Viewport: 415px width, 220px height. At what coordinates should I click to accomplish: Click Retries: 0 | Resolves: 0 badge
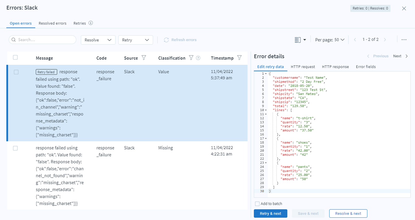(370, 8)
